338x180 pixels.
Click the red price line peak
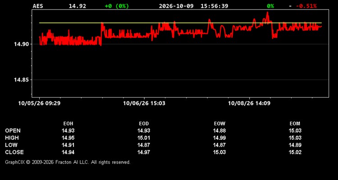(x=268, y=13)
